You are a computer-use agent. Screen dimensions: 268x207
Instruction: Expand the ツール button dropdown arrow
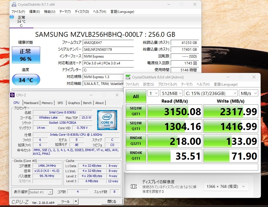pos(76,202)
